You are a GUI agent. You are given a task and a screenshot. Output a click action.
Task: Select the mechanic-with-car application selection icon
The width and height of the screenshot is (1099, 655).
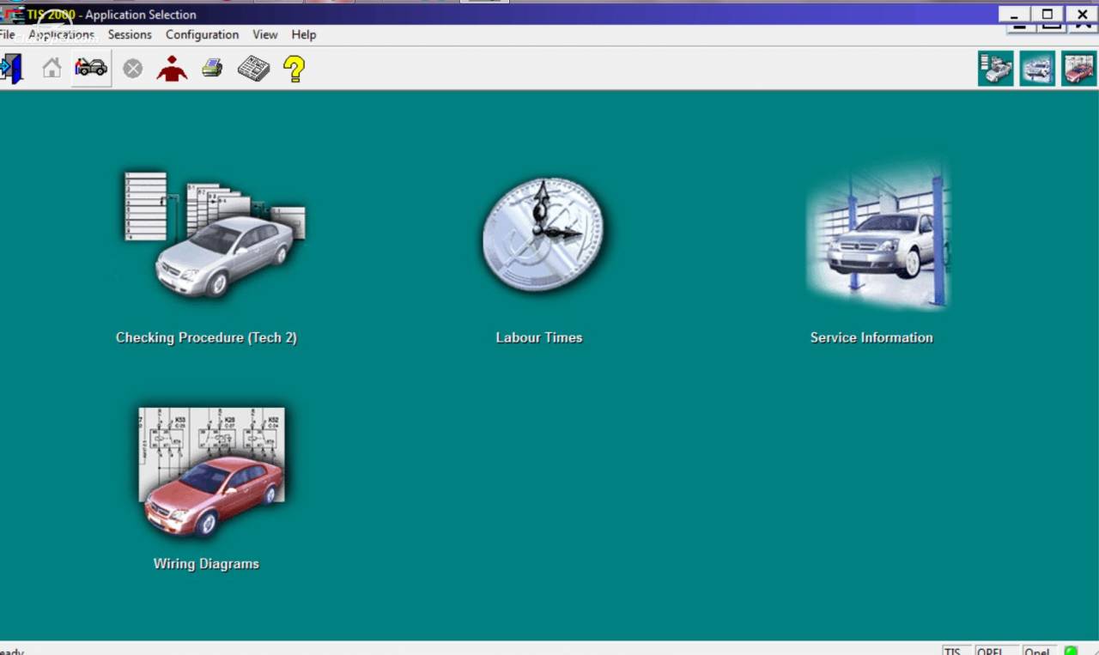91,68
